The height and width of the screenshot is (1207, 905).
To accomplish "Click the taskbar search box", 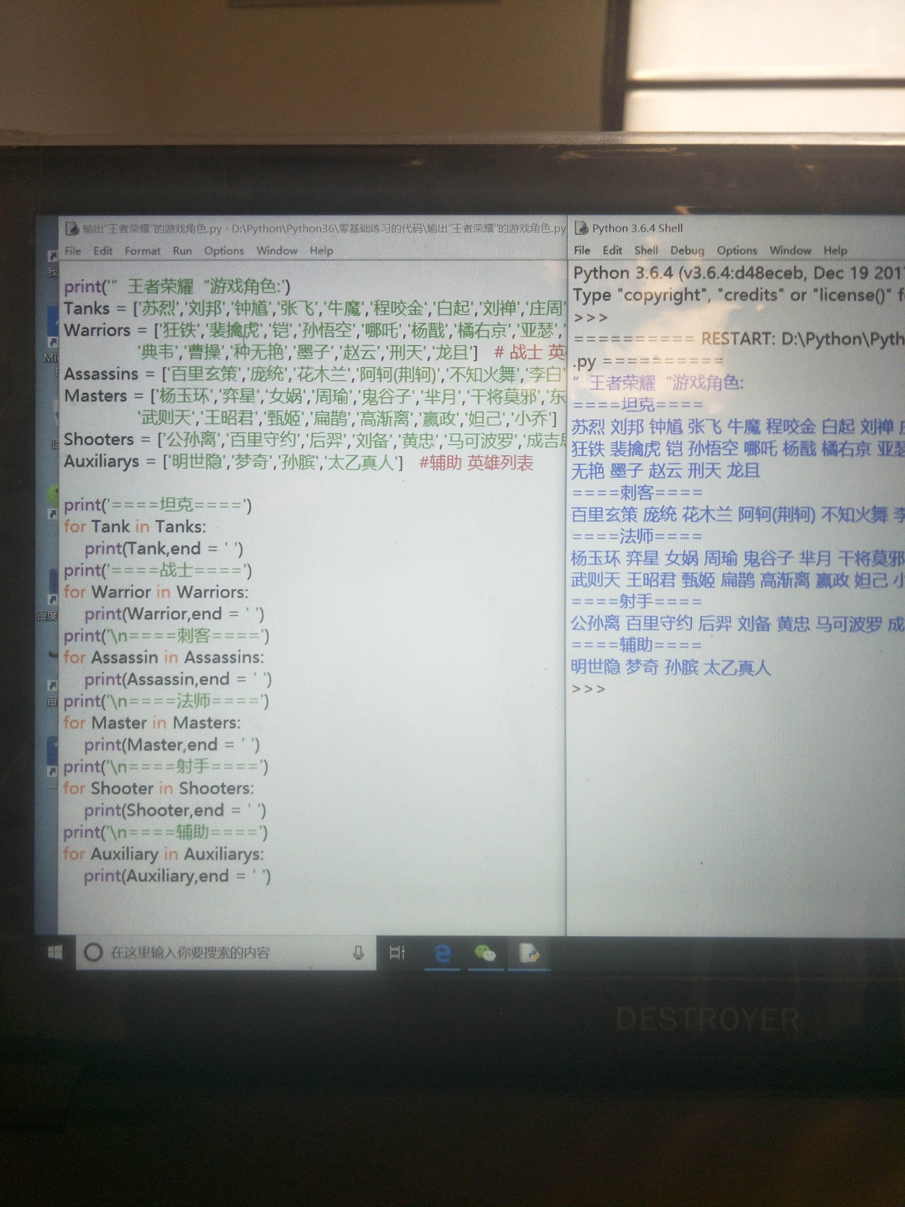I will (225, 953).
